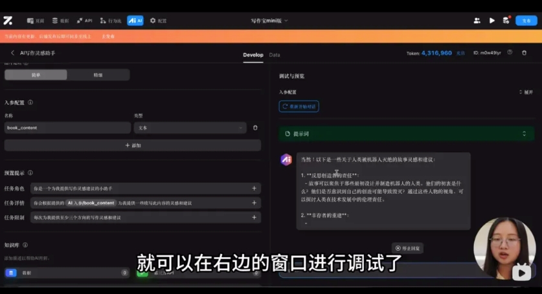Viewport: 542px width, 294px height.
Task: Switch to the Develop tab
Action: 253,55
